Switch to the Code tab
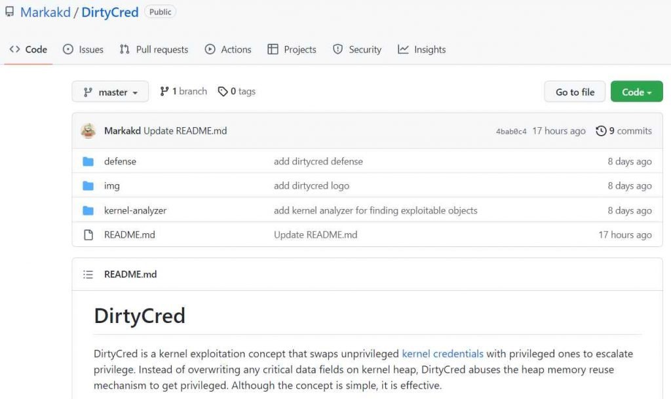The height and width of the screenshot is (399, 671). 28,50
